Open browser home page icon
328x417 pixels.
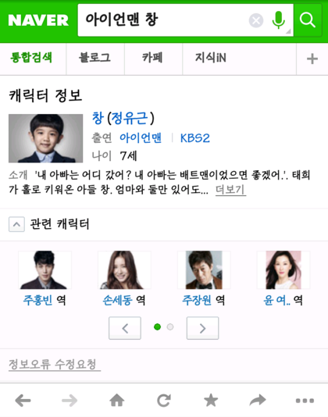point(117,401)
